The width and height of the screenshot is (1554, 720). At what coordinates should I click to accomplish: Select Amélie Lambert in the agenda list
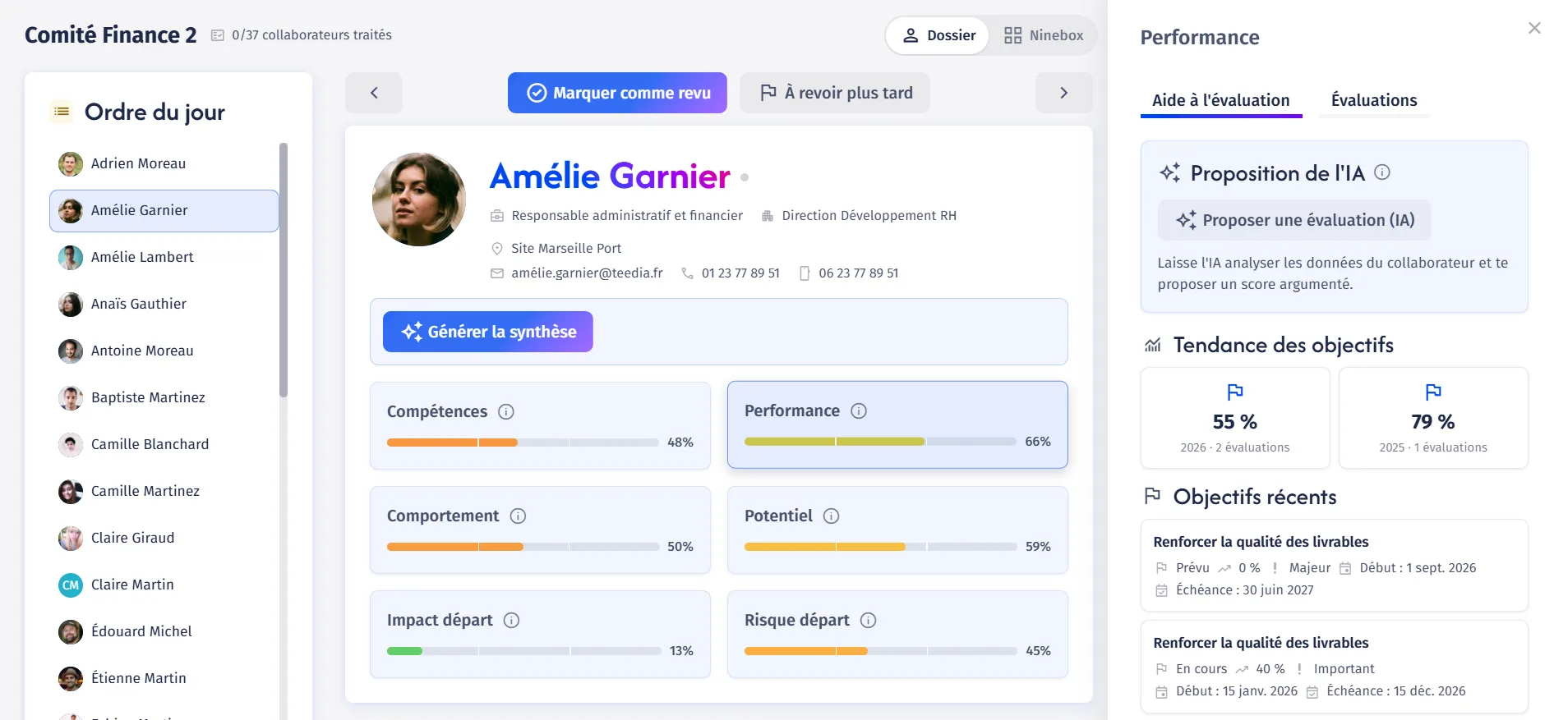coord(164,258)
